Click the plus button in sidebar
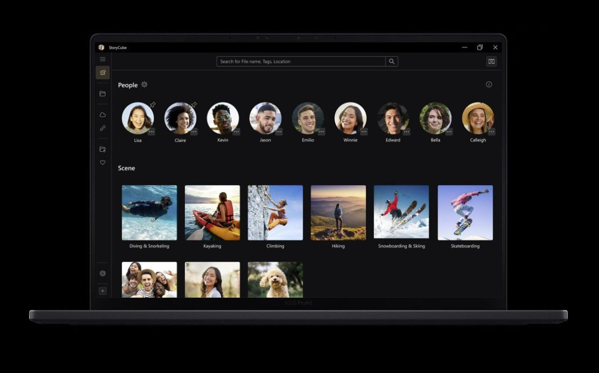 click(x=102, y=291)
